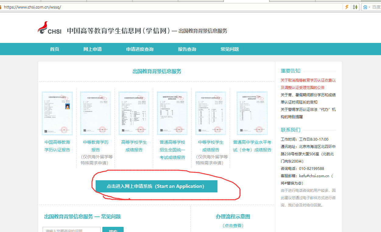381x232 pixels.
Task: Click the Baidu paw search engine icon
Action: pos(365,7)
